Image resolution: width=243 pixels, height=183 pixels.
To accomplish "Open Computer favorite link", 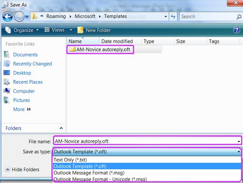I will (x=24, y=91).
